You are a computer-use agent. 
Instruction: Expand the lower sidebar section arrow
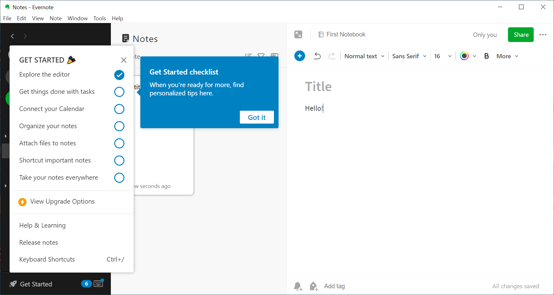coord(6,186)
